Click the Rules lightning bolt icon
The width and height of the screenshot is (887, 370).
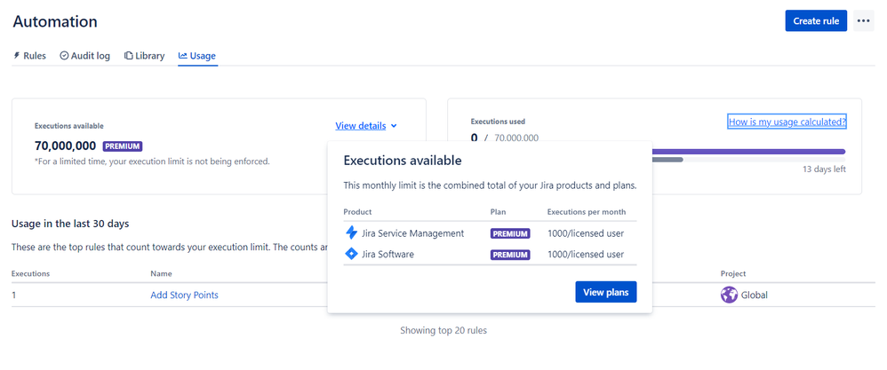tap(17, 56)
